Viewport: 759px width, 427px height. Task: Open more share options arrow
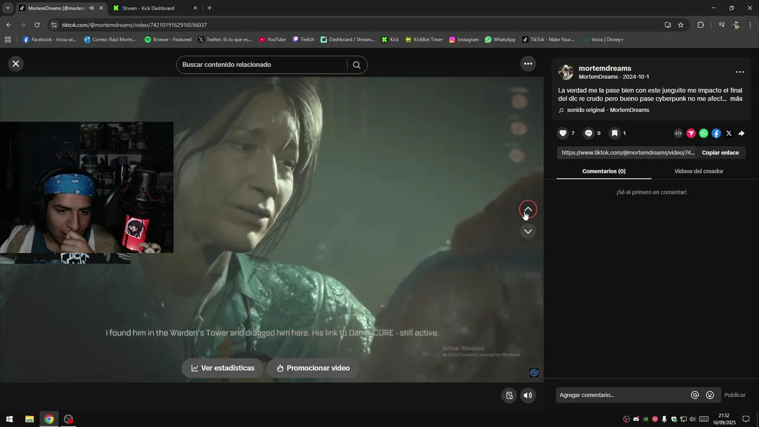click(741, 133)
